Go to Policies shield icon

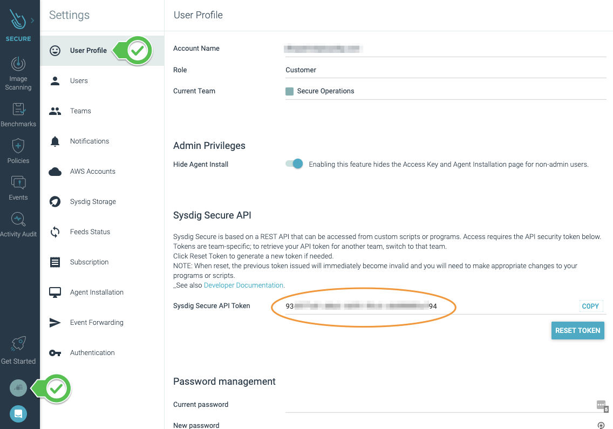click(x=18, y=146)
